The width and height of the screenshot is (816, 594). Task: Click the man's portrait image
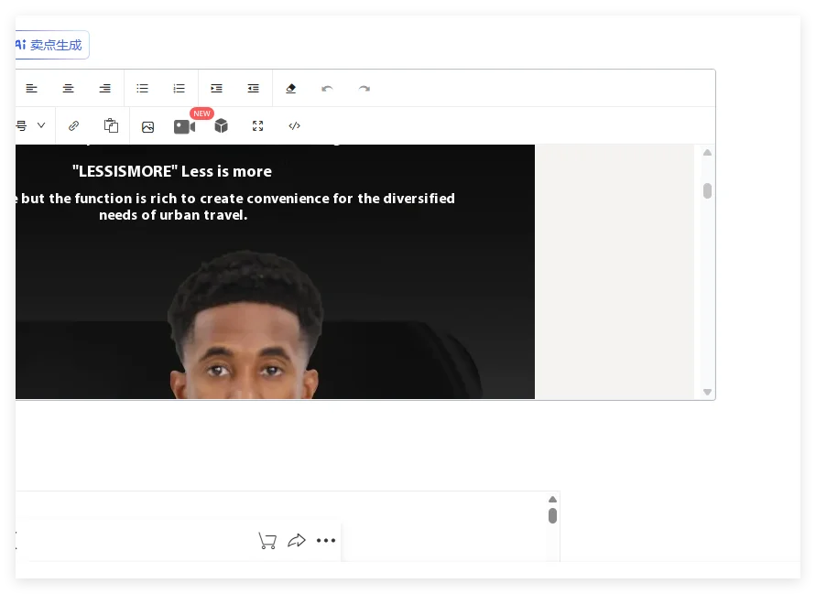[x=245, y=325]
